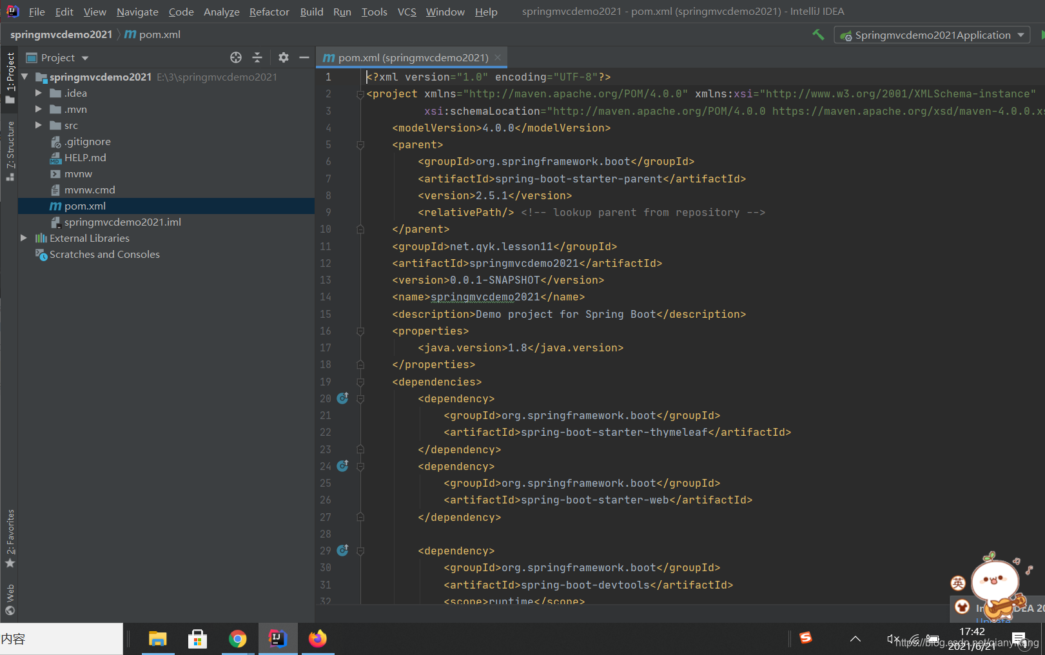
Task: Click IntelliJ IDEA taskbar icon
Action: (x=277, y=639)
